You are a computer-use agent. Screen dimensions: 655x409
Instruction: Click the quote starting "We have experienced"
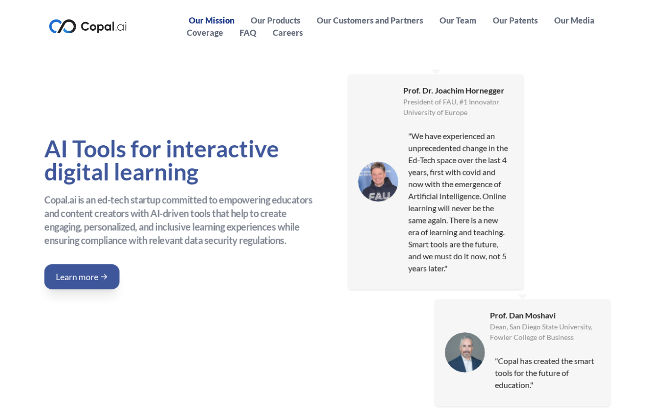pos(458,202)
